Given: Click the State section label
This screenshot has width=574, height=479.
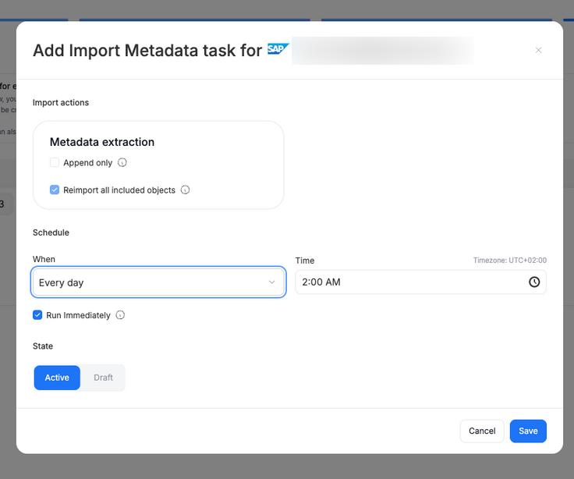Looking at the screenshot, I should 43,346.
